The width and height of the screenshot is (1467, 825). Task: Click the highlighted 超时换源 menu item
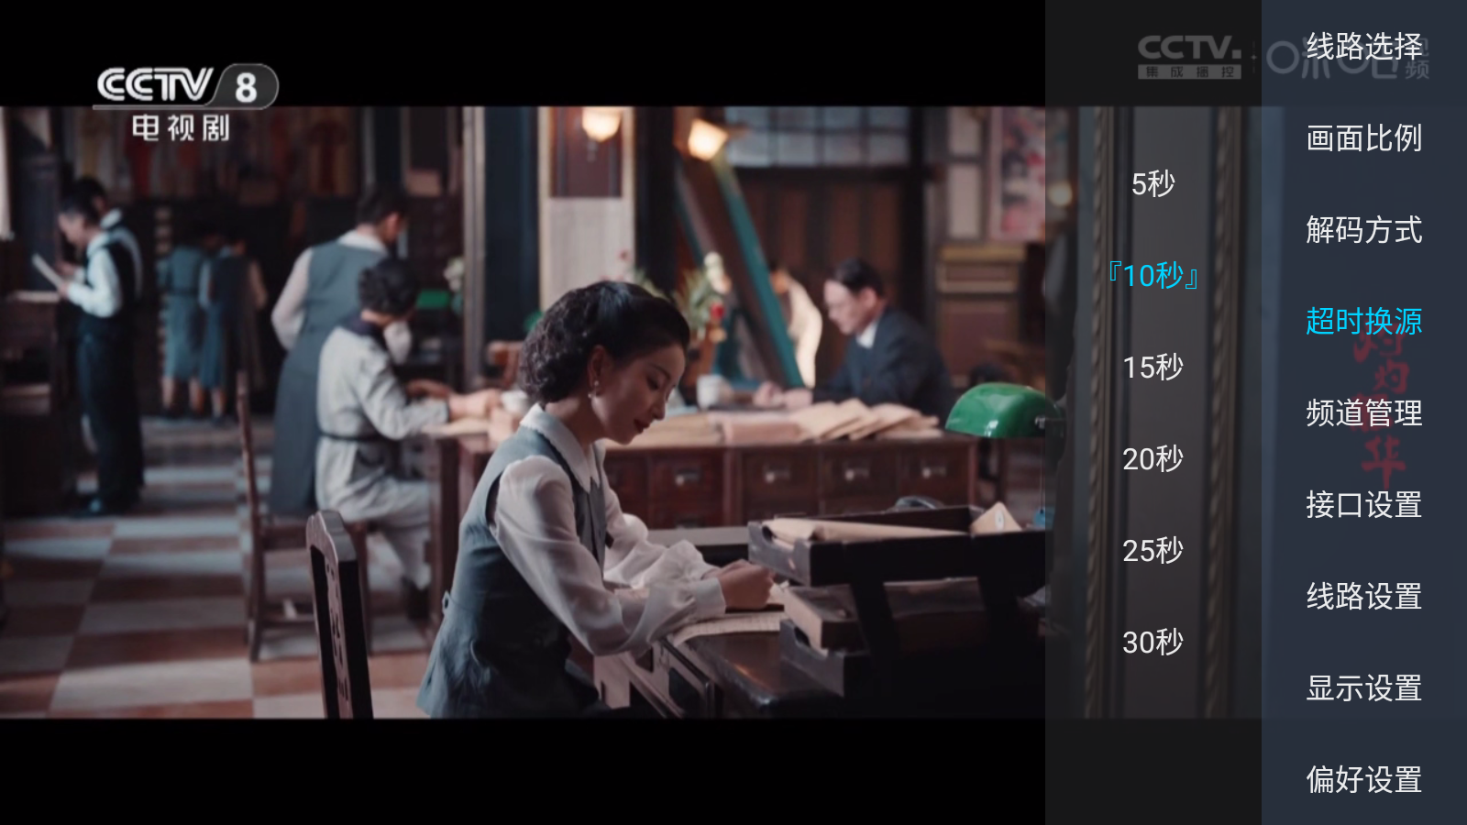point(1365,323)
